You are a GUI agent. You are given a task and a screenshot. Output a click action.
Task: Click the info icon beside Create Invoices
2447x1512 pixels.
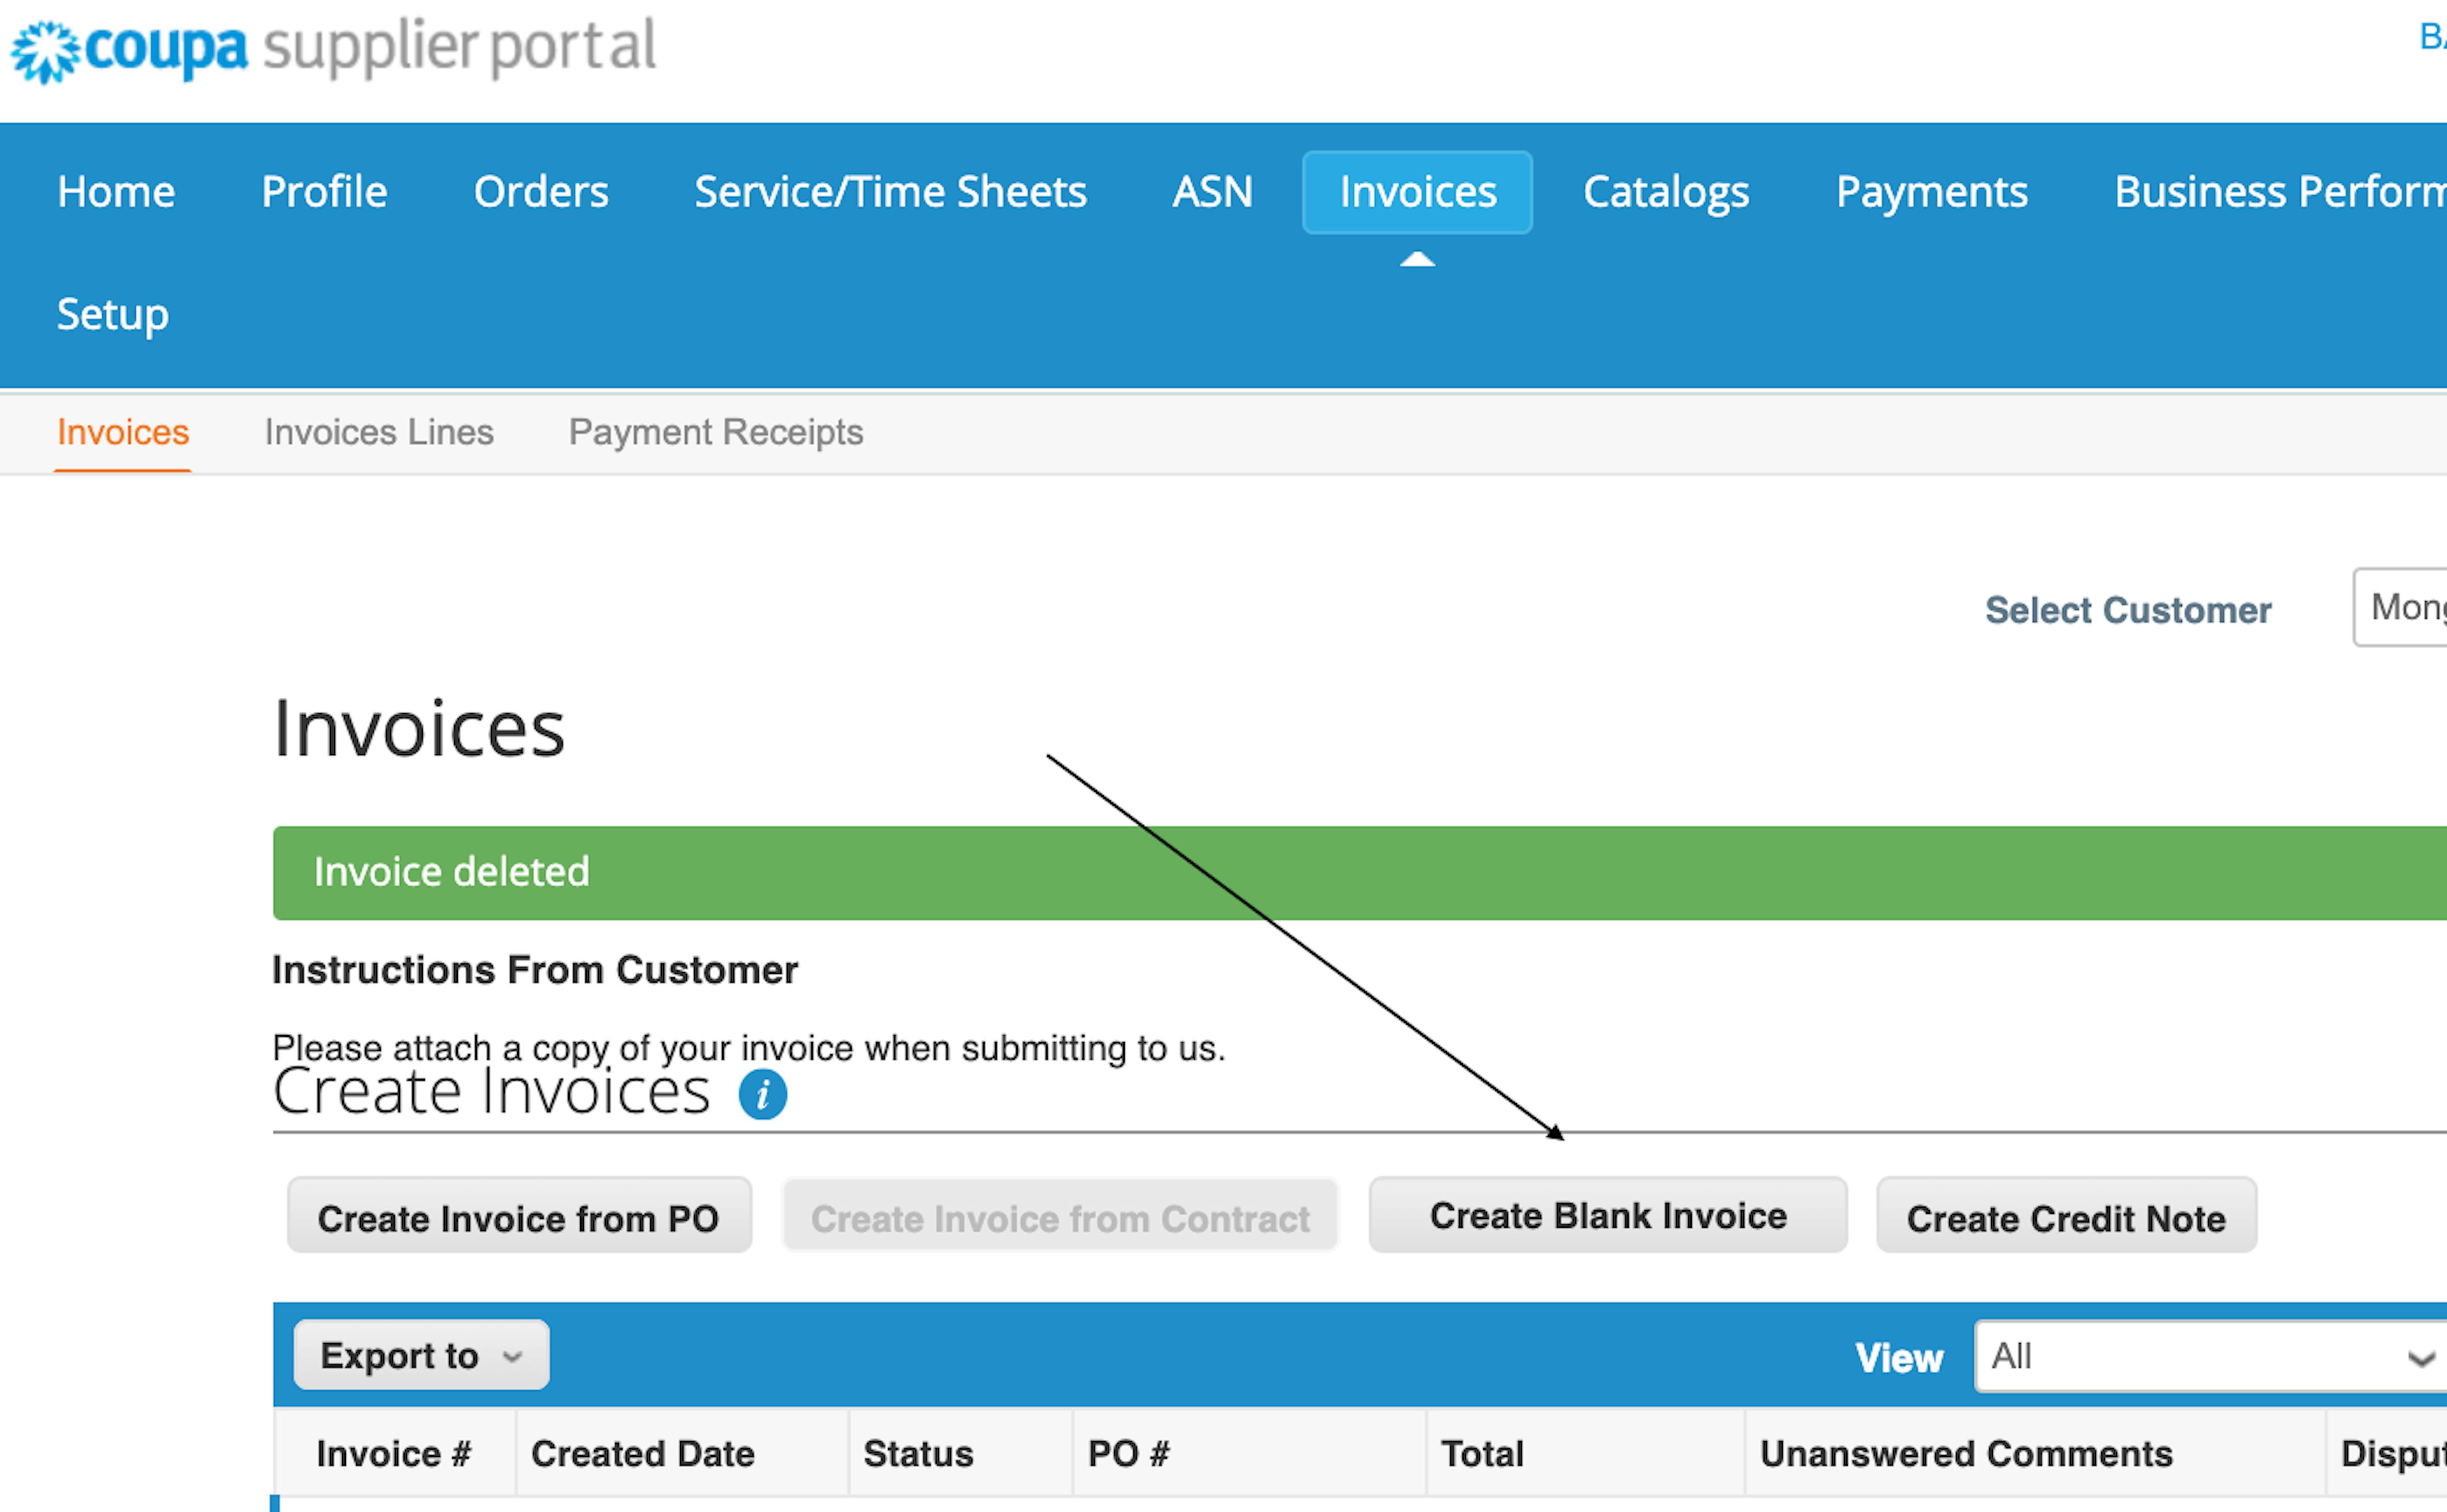point(762,1094)
